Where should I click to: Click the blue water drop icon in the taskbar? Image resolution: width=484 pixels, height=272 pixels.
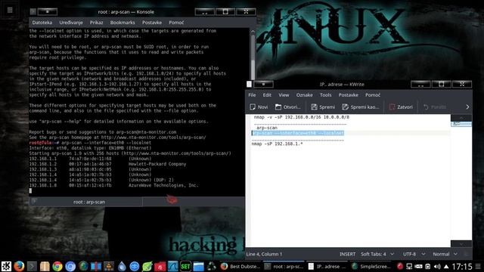(122, 266)
